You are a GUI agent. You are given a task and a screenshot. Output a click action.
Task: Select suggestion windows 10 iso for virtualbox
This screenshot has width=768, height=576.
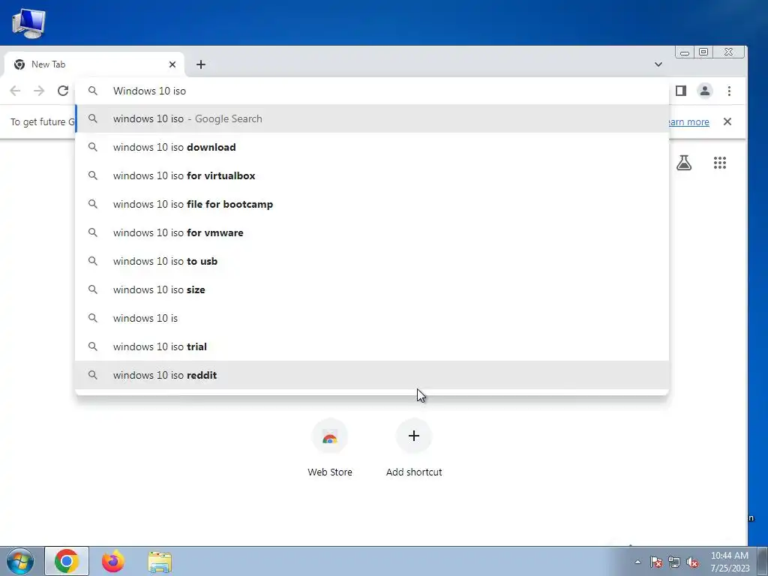372,175
